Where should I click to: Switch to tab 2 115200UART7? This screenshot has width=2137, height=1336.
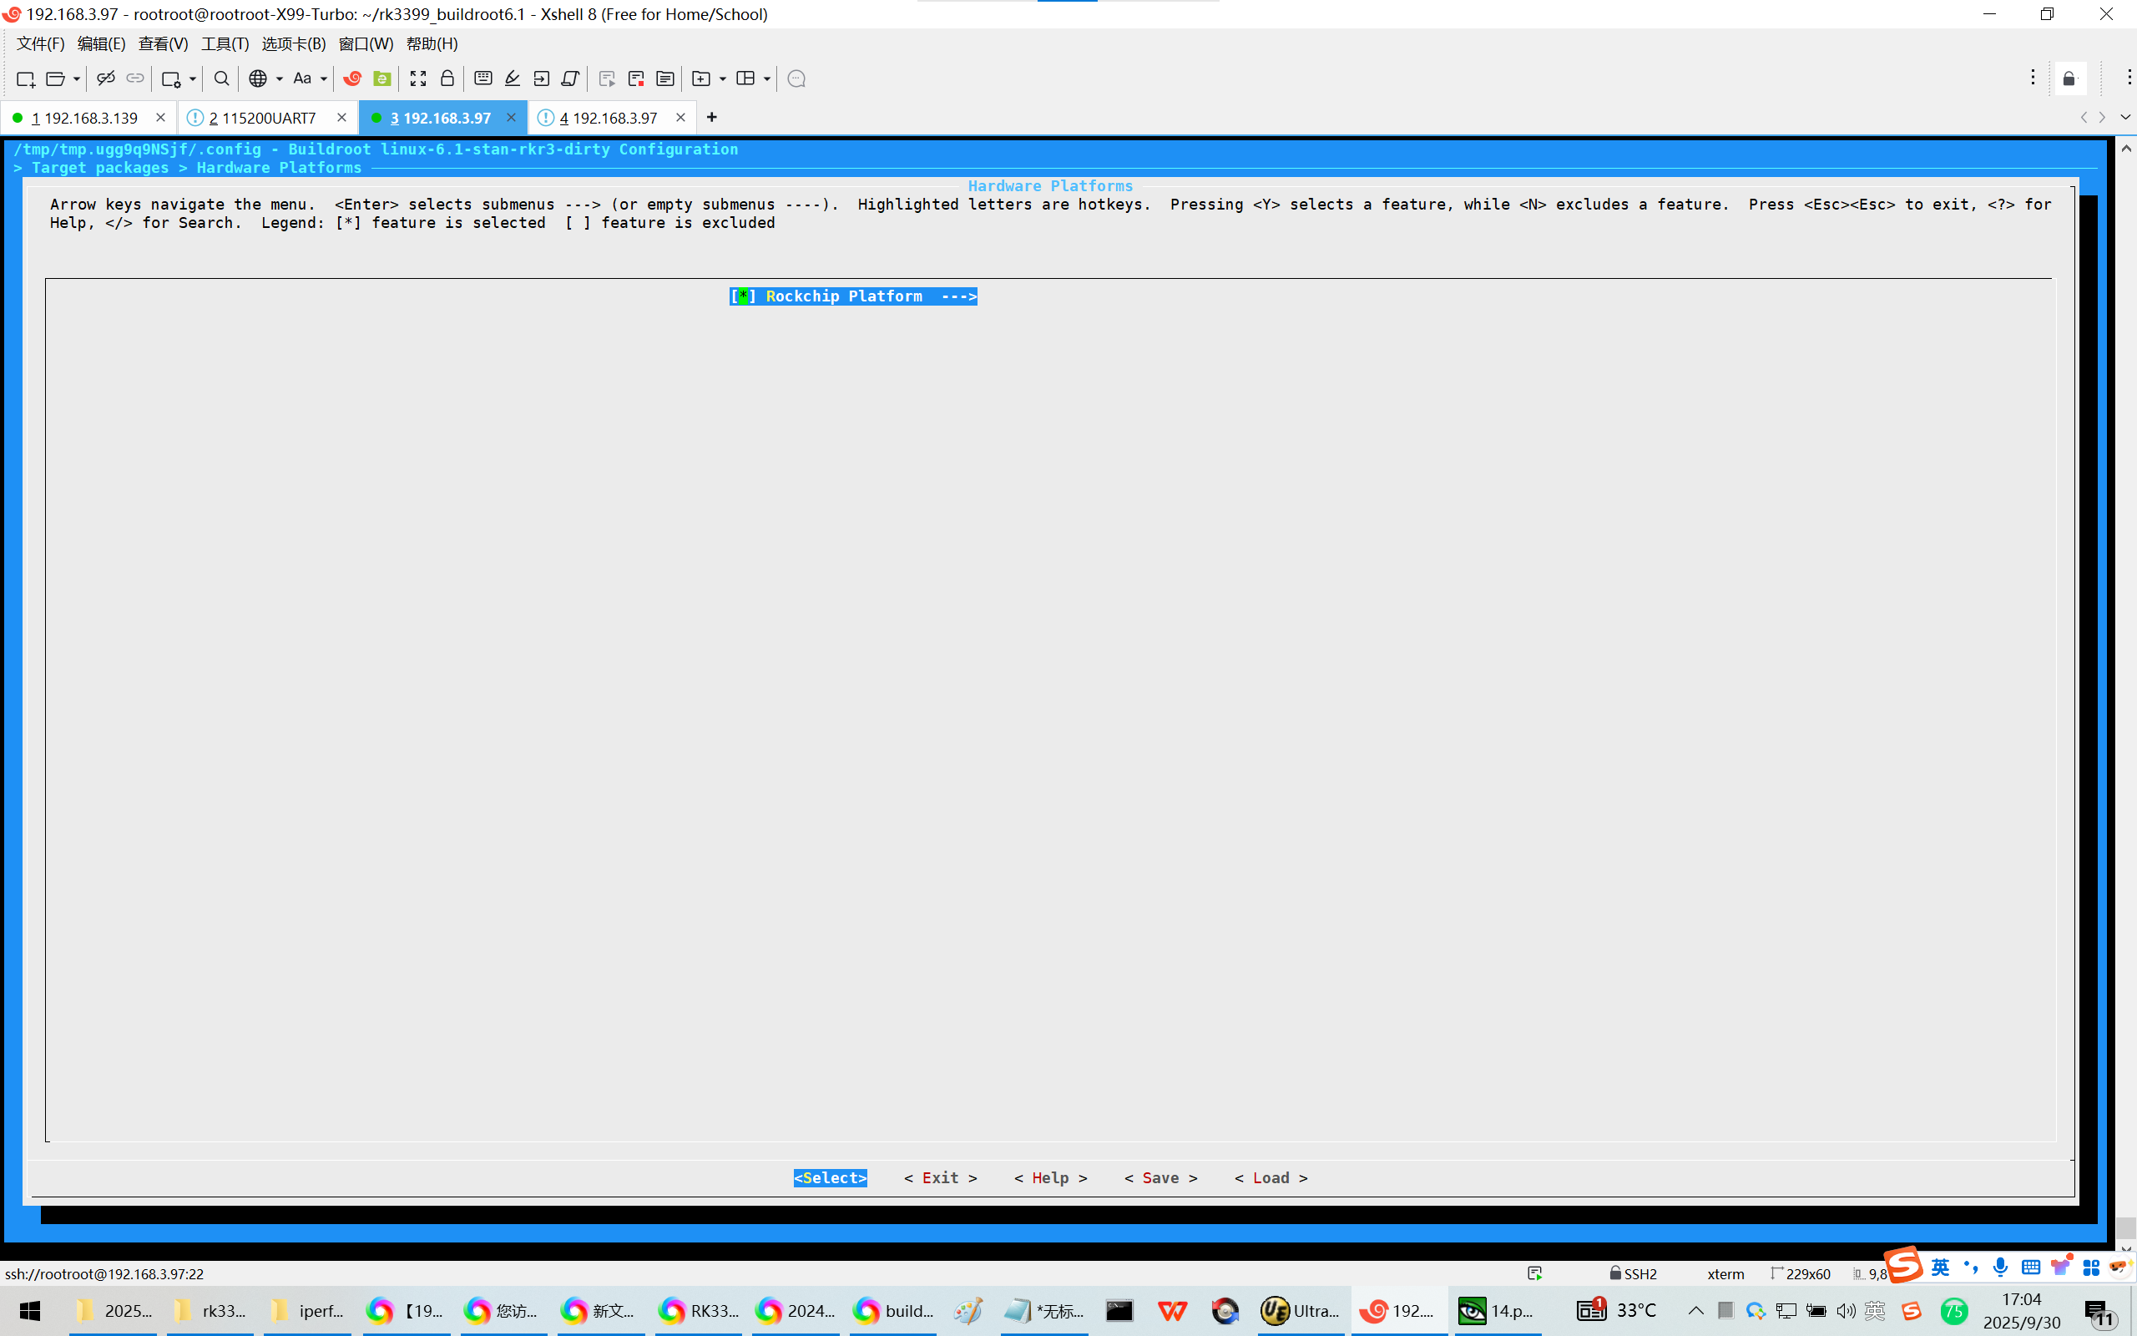(x=262, y=118)
